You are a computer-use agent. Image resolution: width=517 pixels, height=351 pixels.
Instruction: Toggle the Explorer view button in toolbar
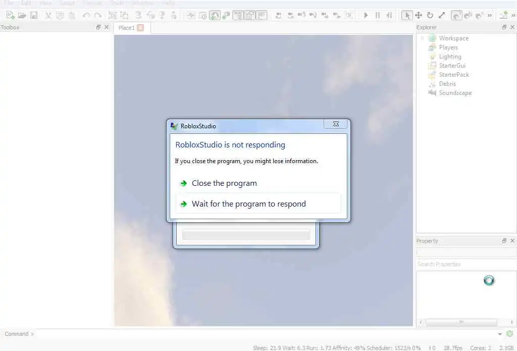click(x=238, y=15)
